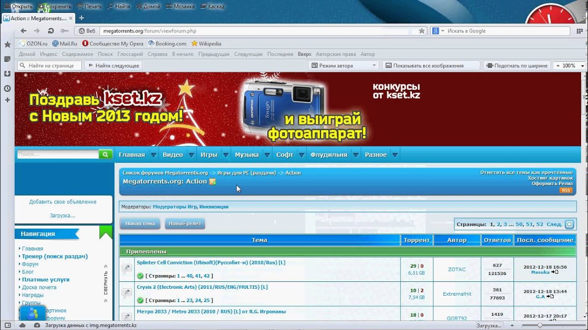Click the pin icon beside Splinter Cell topic
The height and width of the screenshot is (330, 588).
[126, 269]
